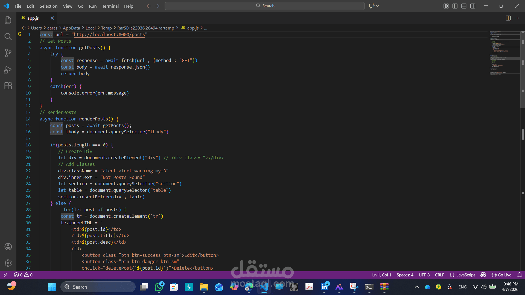Open the Spaces: 4 indentation selector
Screen dimensions: 525x295
pyautogui.click(x=405, y=275)
